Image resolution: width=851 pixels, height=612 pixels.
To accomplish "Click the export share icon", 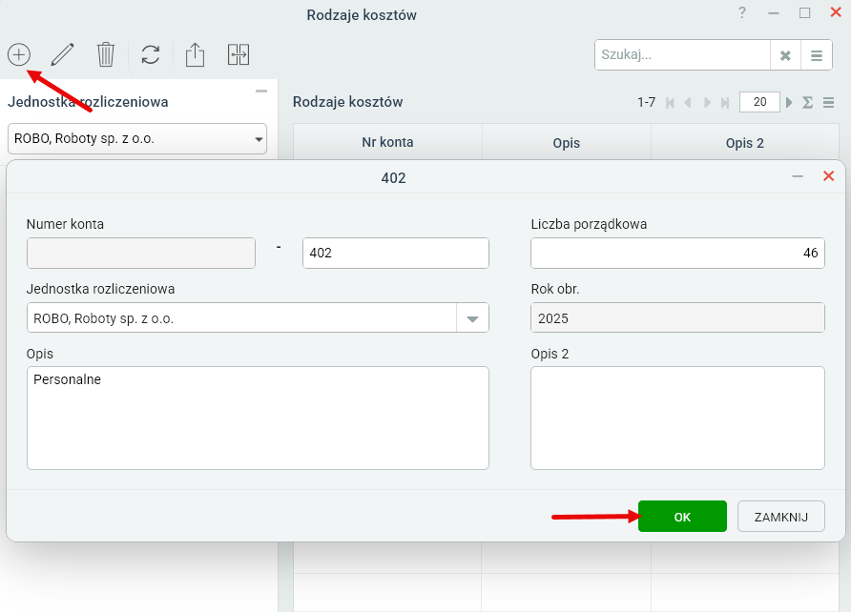I will 195,54.
